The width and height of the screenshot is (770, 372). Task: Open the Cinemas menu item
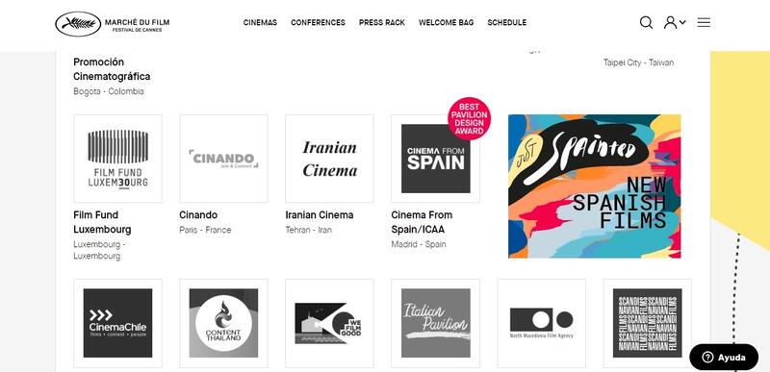[x=260, y=22]
